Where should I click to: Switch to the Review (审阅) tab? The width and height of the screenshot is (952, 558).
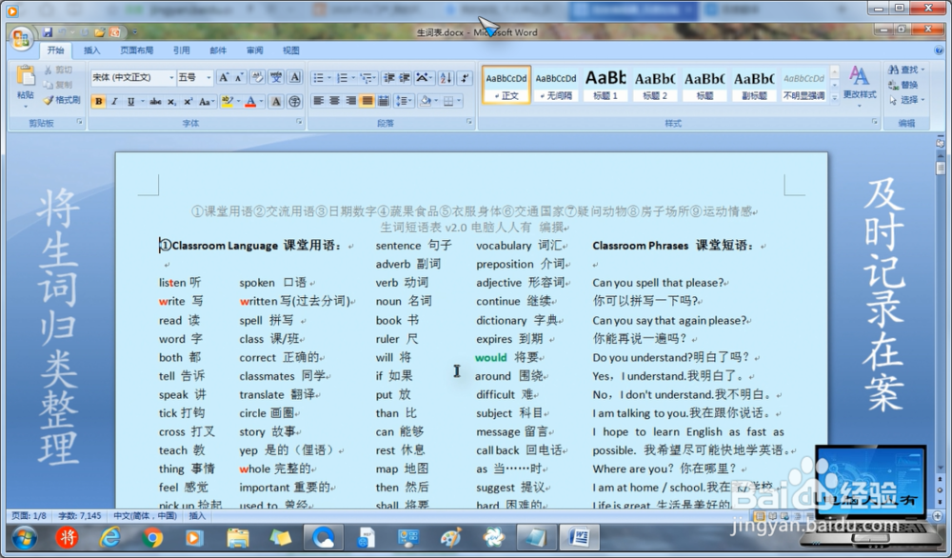(255, 50)
